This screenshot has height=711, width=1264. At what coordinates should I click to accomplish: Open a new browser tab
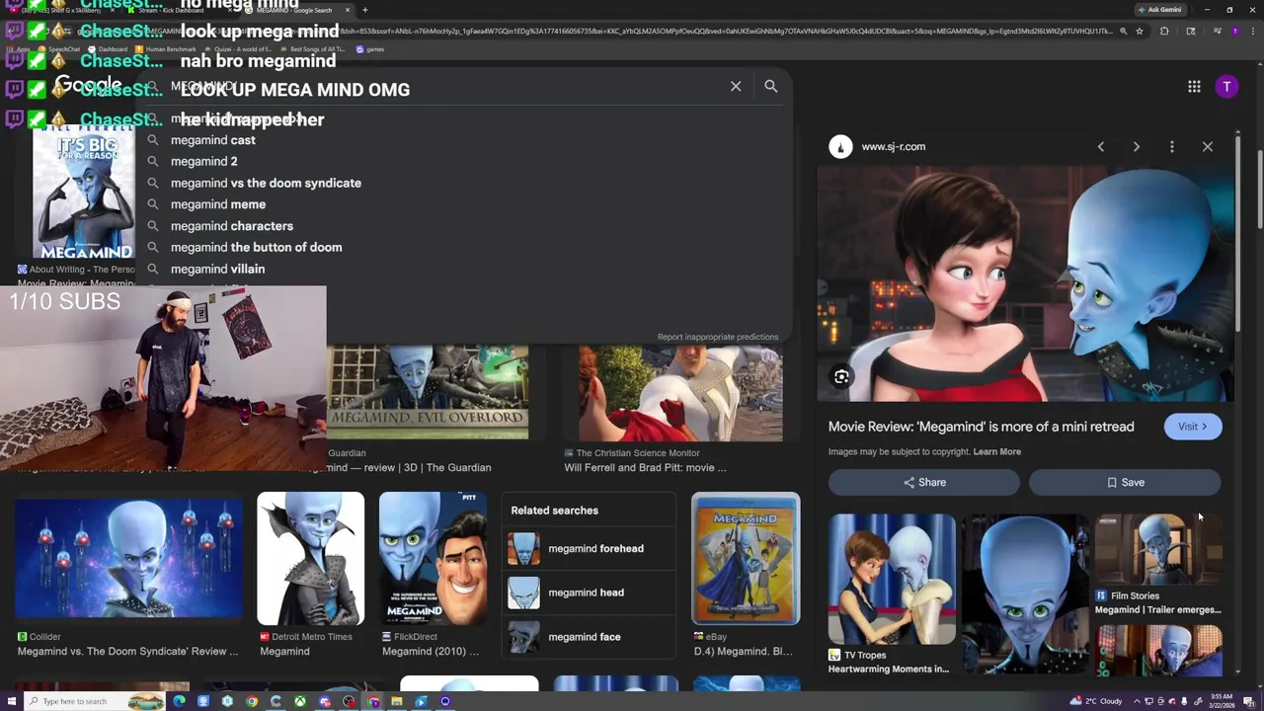click(x=364, y=10)
